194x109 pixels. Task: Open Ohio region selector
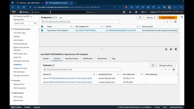coord(144,12)
